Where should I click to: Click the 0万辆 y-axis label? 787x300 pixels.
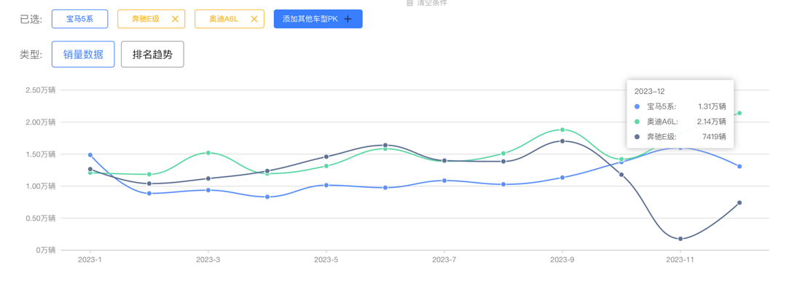pyautogui.click(x=46, y=250)
